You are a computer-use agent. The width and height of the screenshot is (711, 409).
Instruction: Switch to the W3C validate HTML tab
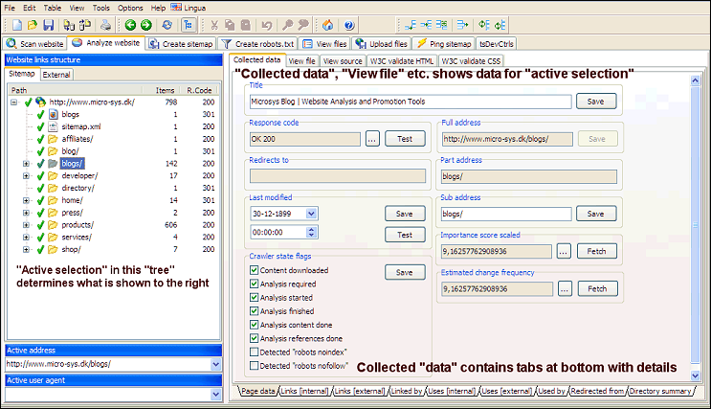pyautogui.click(x=402, y=61)
